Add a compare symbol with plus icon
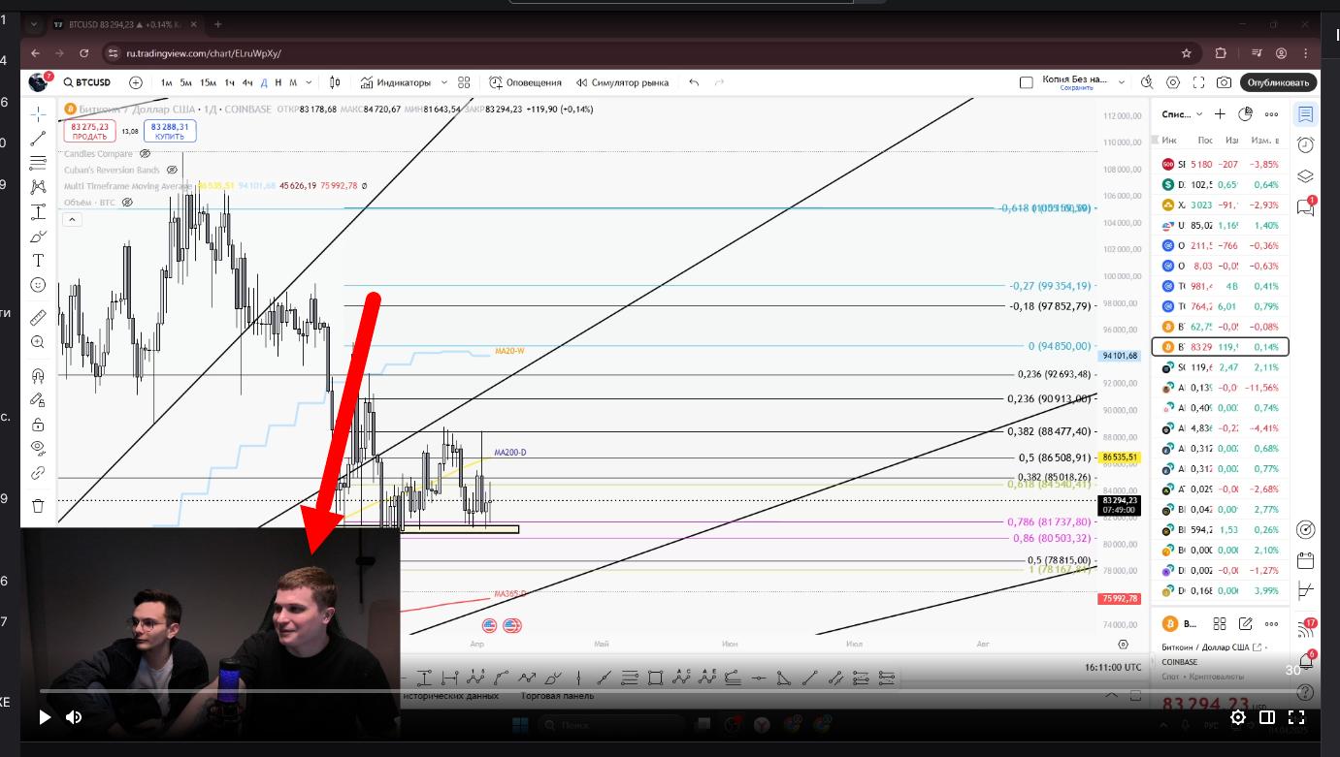This screenshot has width=1340, height=757. [135, 82]
